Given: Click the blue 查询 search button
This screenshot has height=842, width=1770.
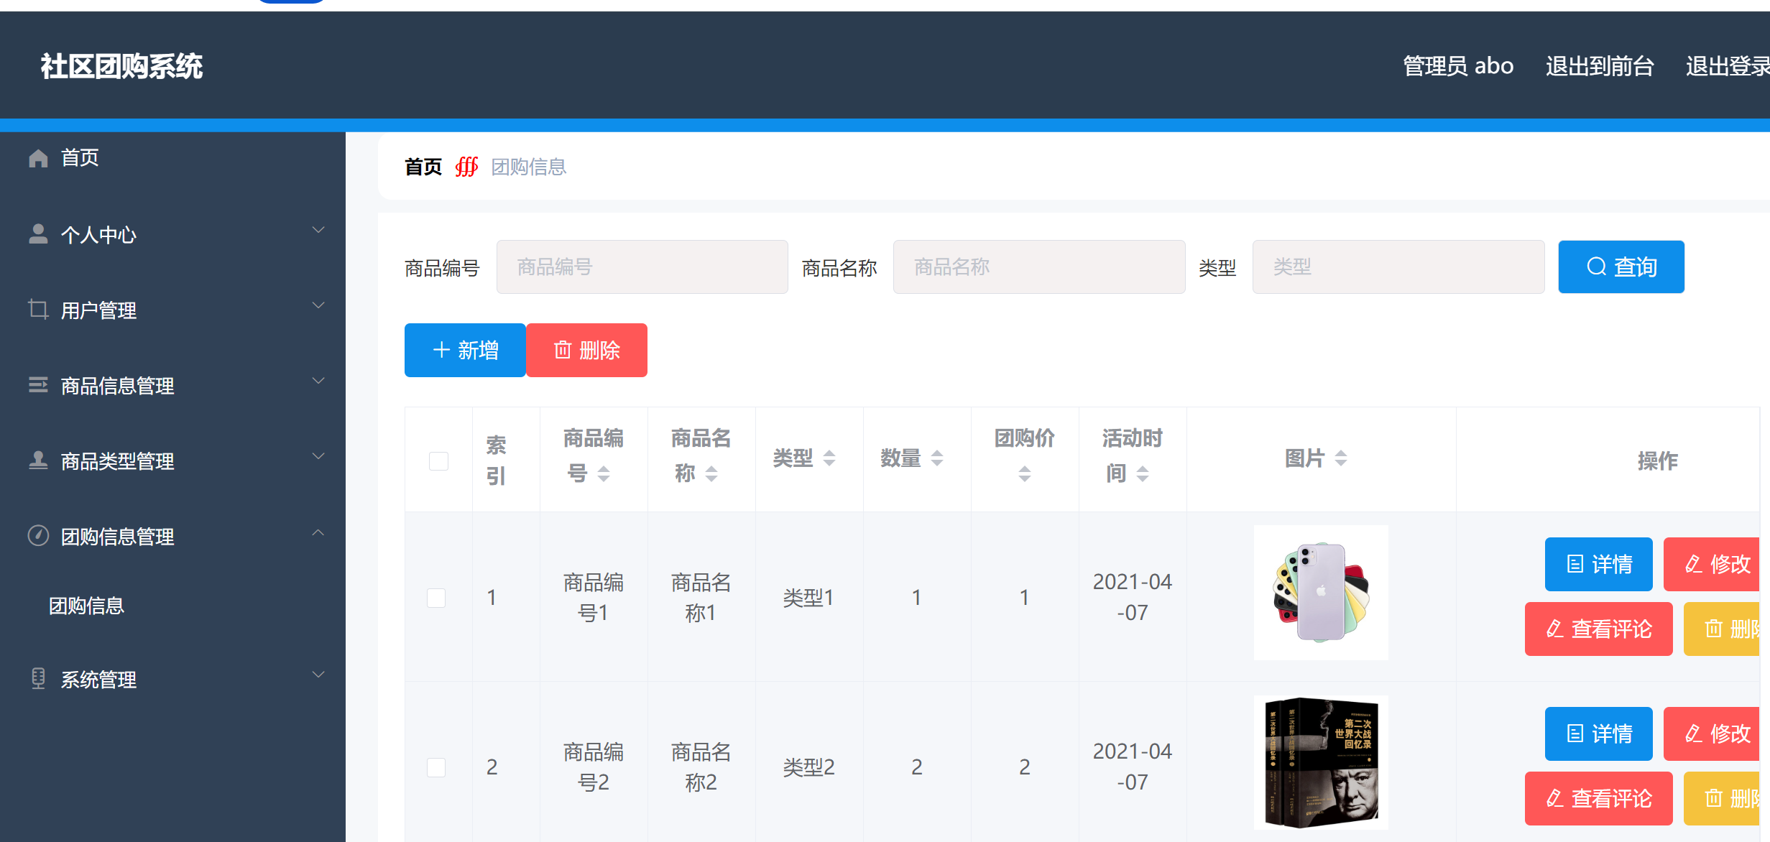Looking at the screenshot, I should coord(1621,267).
